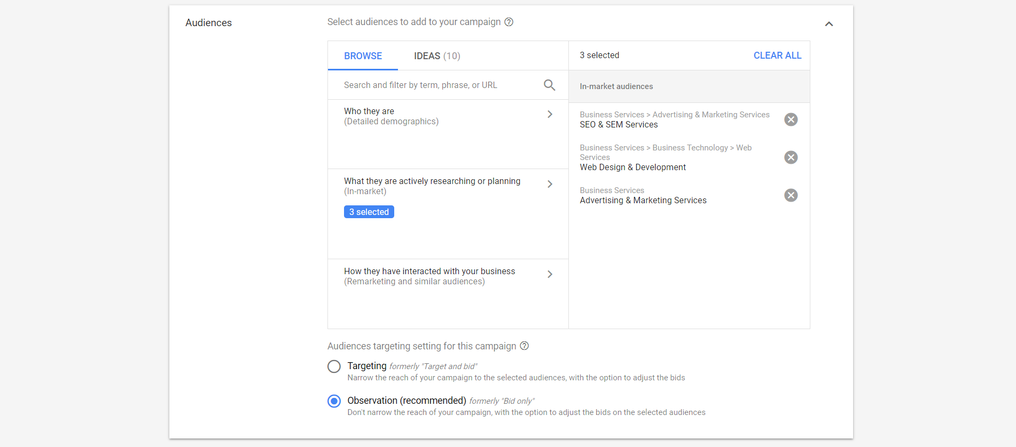The height and width of the screenshot is (447, 1016).
Task: Click 'Web Design & Development' text
Action: [x=633, y=167]
